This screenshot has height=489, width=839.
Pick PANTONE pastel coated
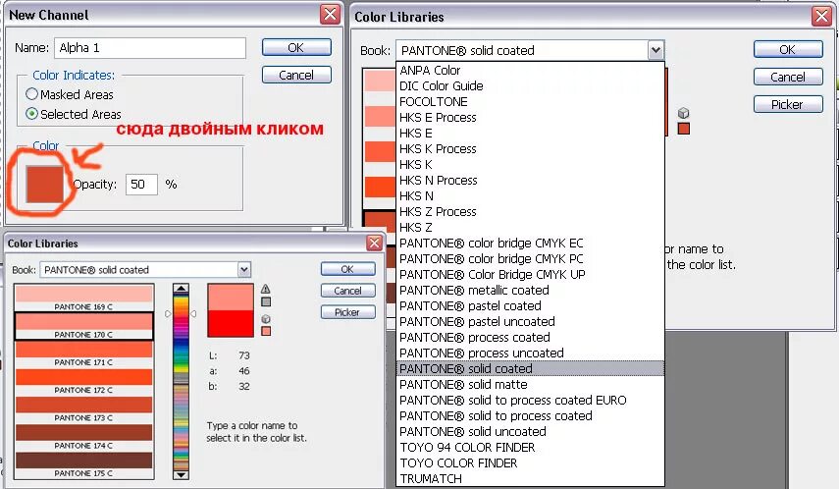[x=530, y=305]
